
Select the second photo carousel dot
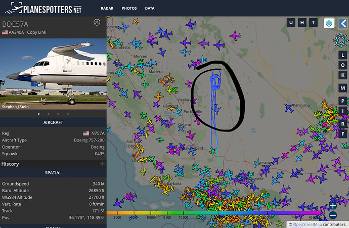(48, 114)
